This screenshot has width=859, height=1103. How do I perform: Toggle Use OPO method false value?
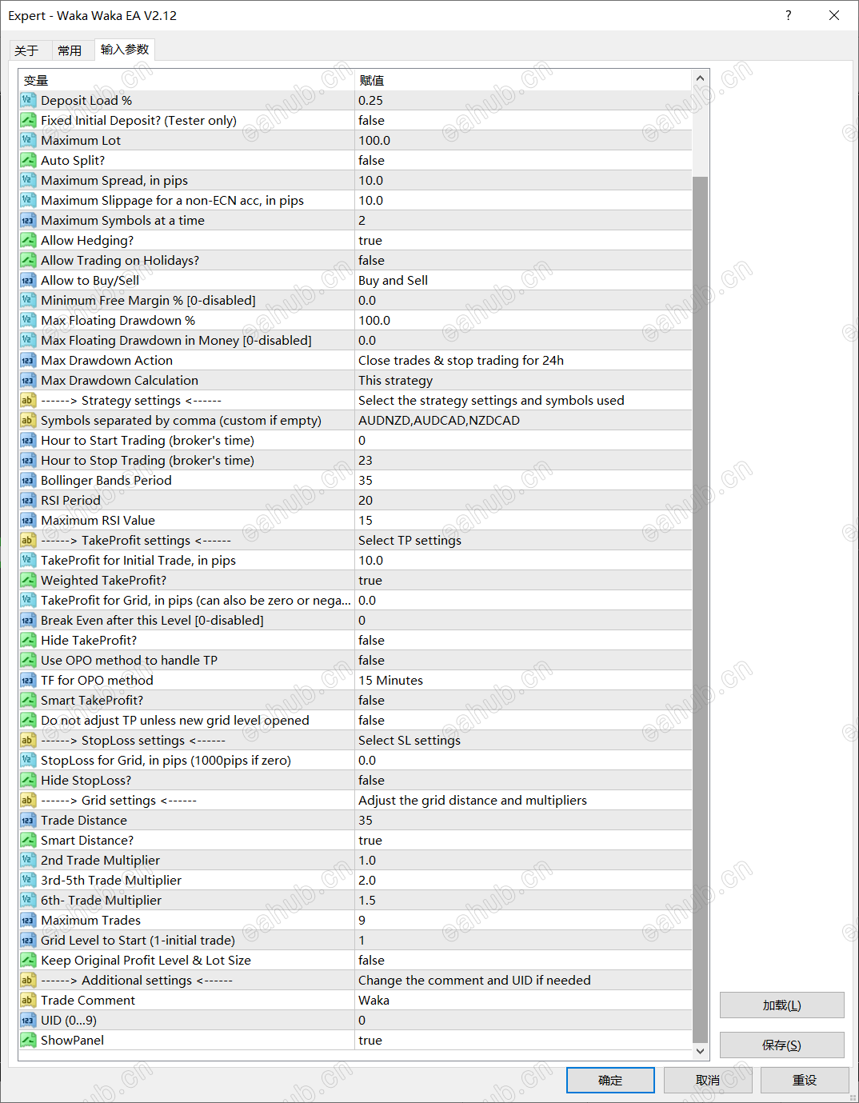click(523, 660)
